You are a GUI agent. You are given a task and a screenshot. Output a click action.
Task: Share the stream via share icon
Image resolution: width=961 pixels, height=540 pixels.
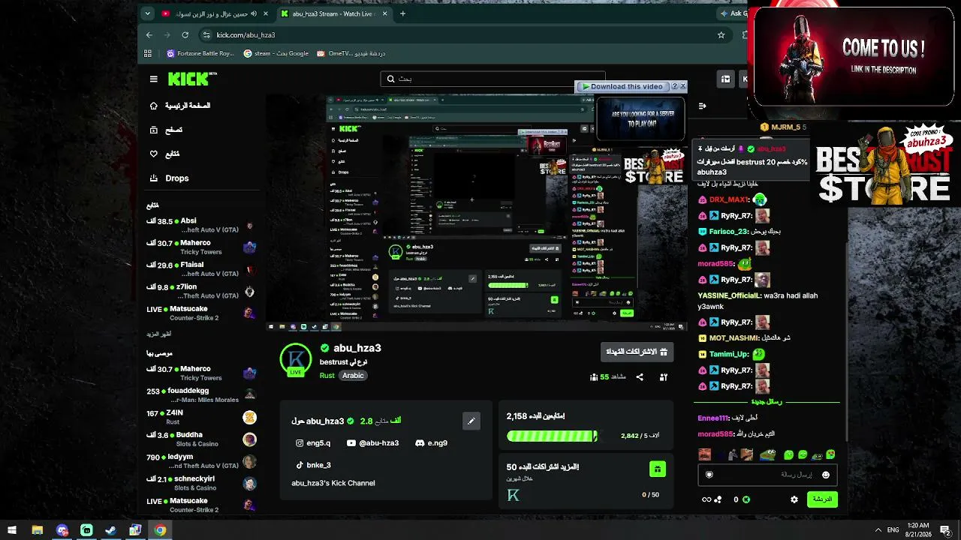[640, 377]
